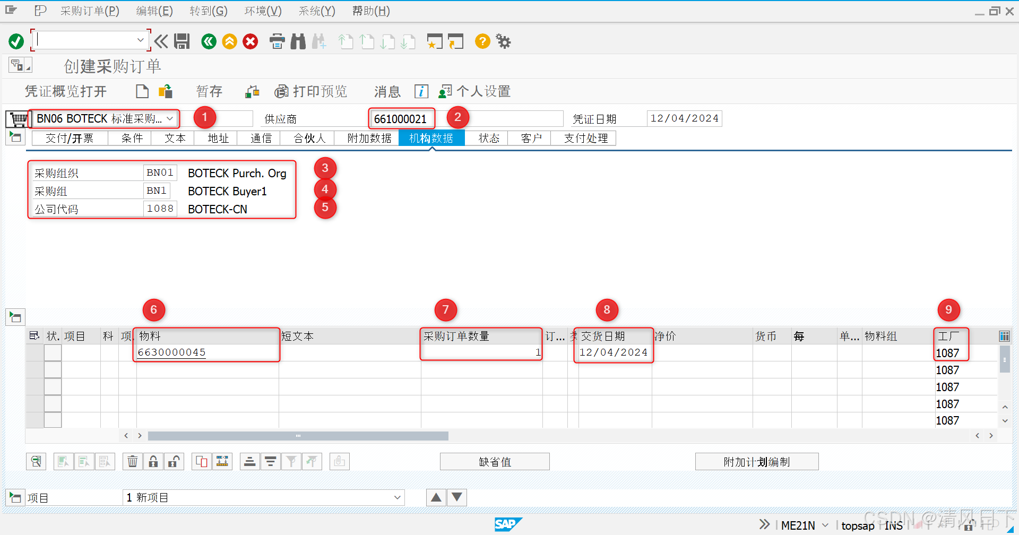Screen dimensions: 1019x535
Task: Click the vertical scrollbar thumb of item table
Action: point(1005,359)
